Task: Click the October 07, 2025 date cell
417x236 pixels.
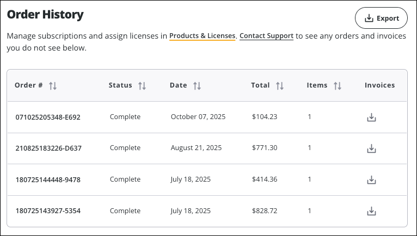Action: tap(198, 116)
